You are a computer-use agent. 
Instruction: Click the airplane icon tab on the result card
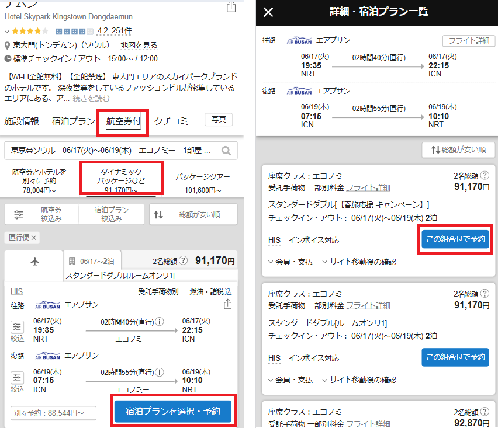33,261
